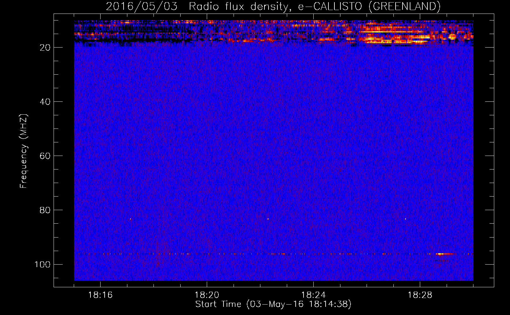Screen dimensions: 510x315
Task: Click the 60 MHz frequency tick label
Action: click(x=45, y=156)
